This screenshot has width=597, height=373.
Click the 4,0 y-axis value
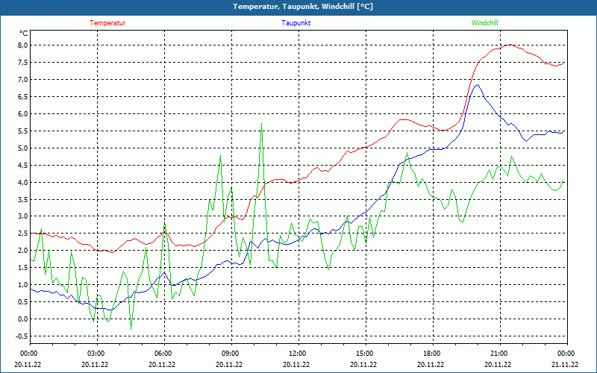click(23, 182)
